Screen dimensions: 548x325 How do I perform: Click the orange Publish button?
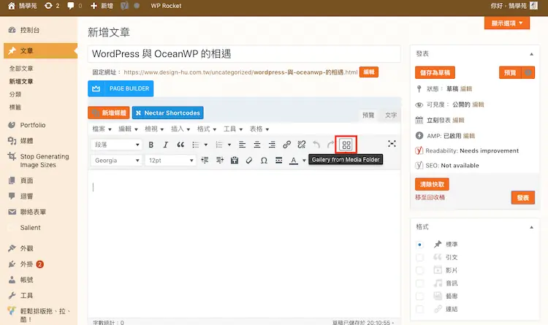(523, 198)
